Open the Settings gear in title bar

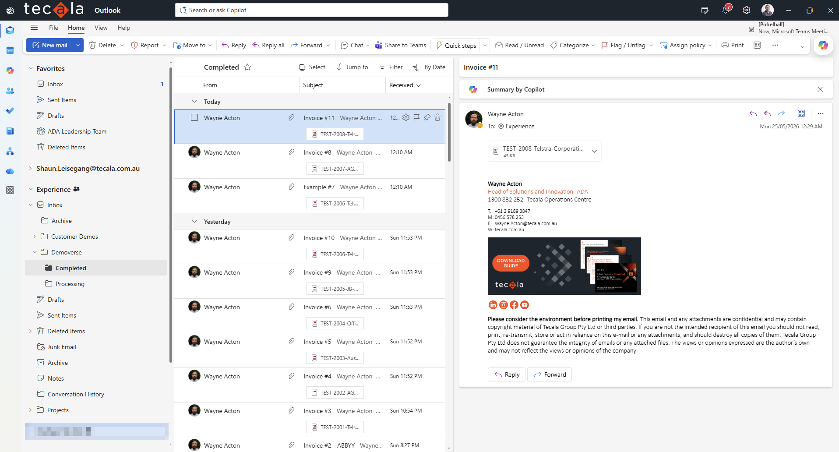[747, 10]
